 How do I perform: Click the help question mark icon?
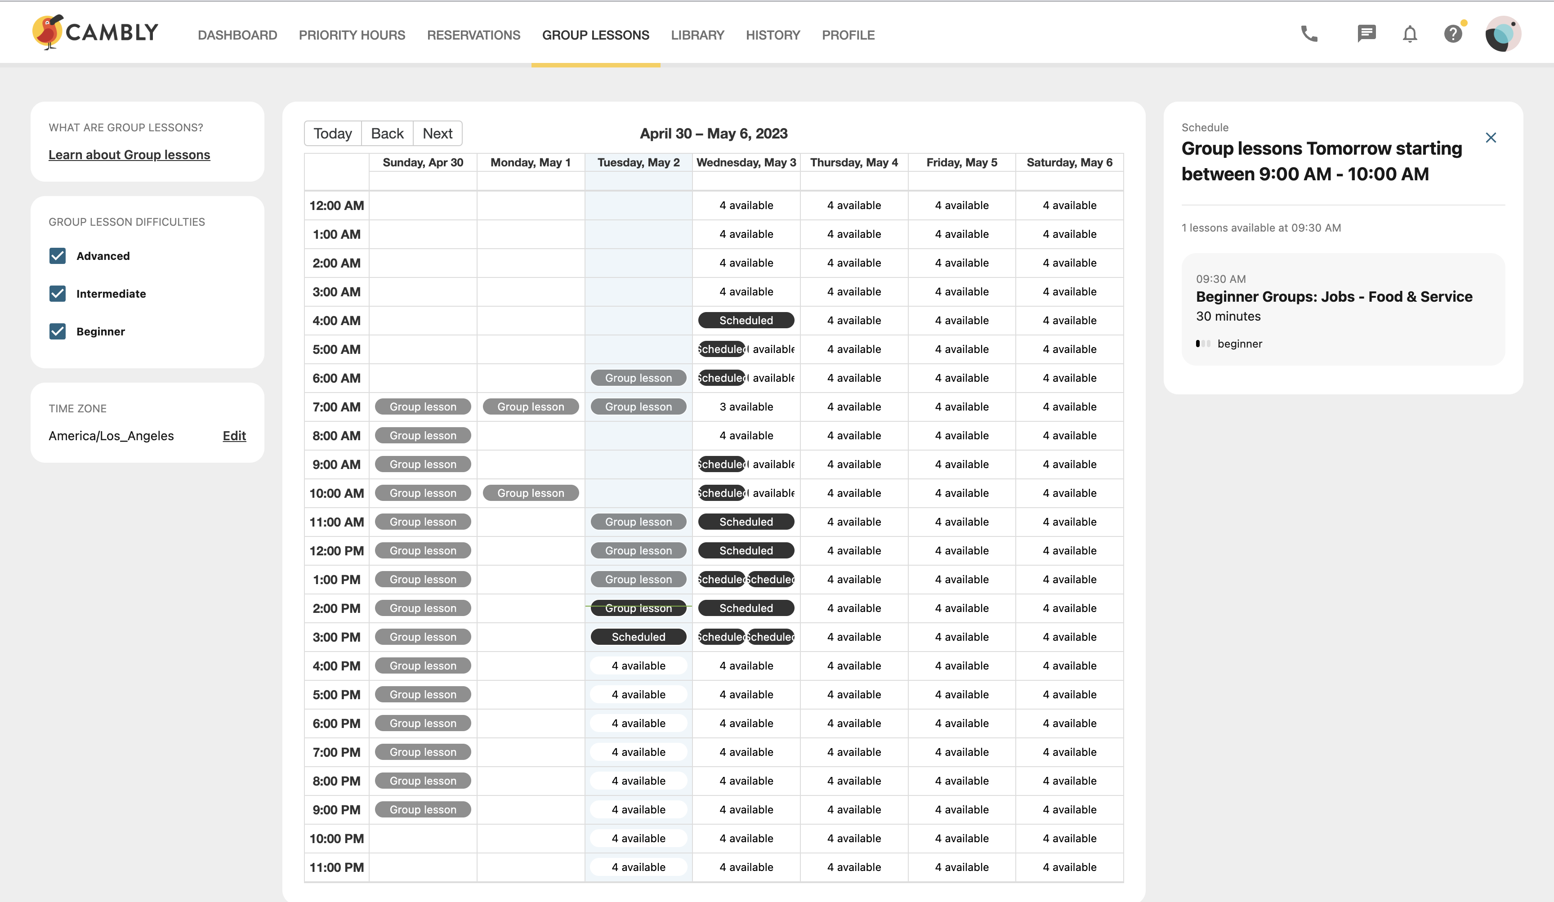[x=1453, y=33]
